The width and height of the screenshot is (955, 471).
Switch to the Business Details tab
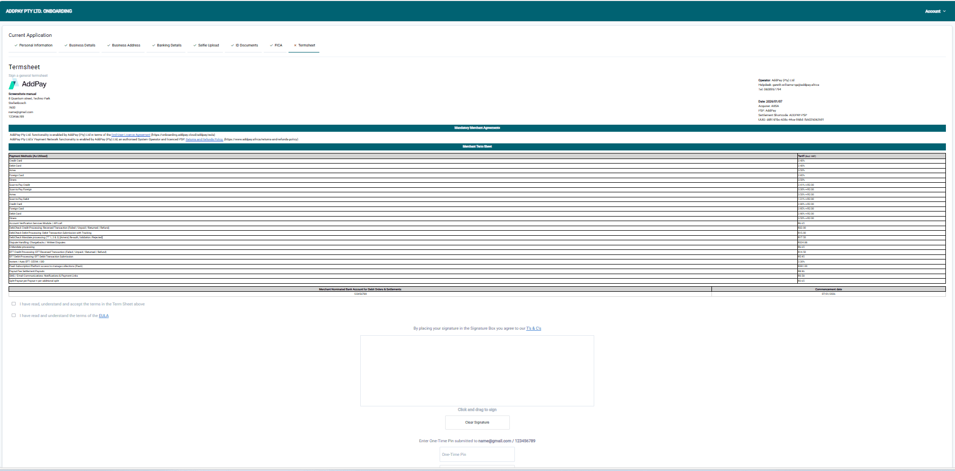tap(80, 45)
